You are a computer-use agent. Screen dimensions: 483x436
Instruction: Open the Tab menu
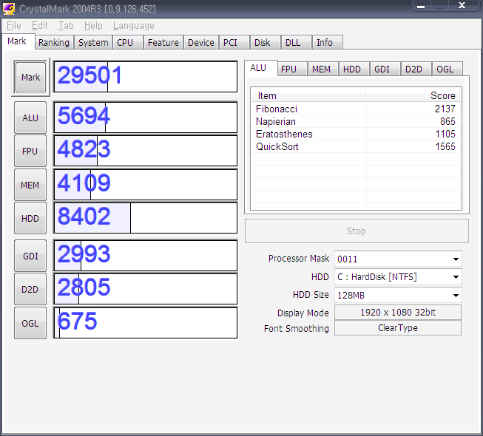point(66,26)
